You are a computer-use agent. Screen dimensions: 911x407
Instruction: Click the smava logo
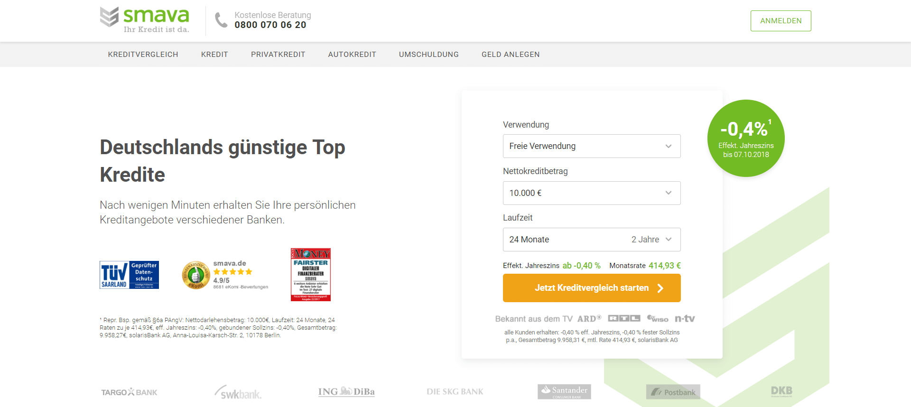144,20
